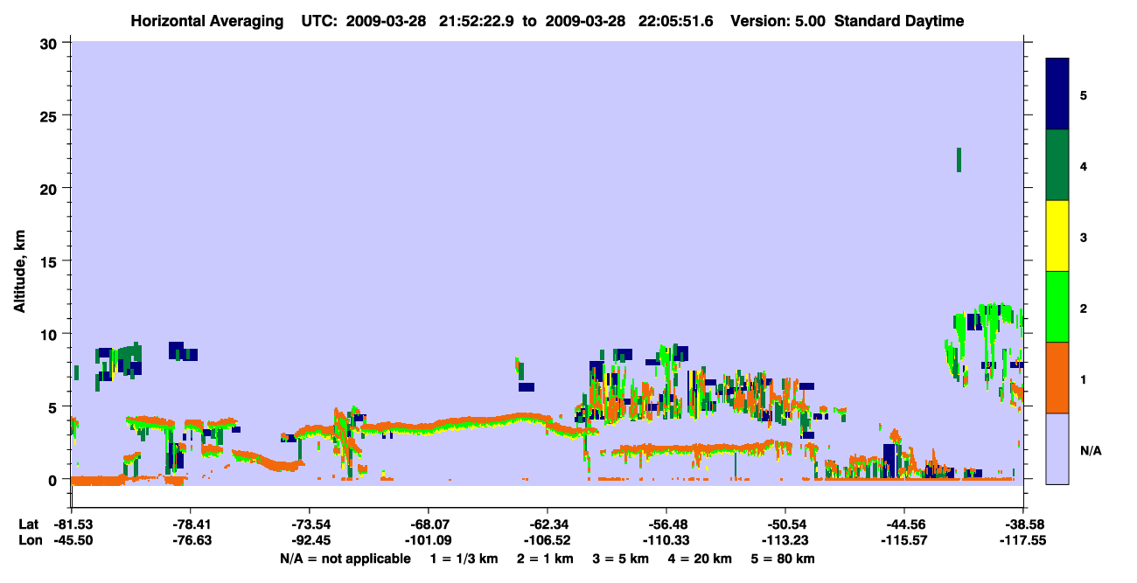This screenshot has width=1137, height=583.
Task: Click the 'Lat' axis row label
Action: 29,524
